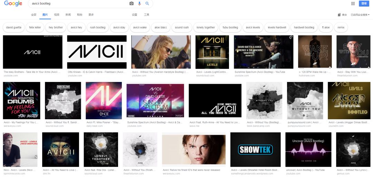This screenshot has height=177, width=373.
Task: Go to Google home via logo
Action: coord(13,3)
